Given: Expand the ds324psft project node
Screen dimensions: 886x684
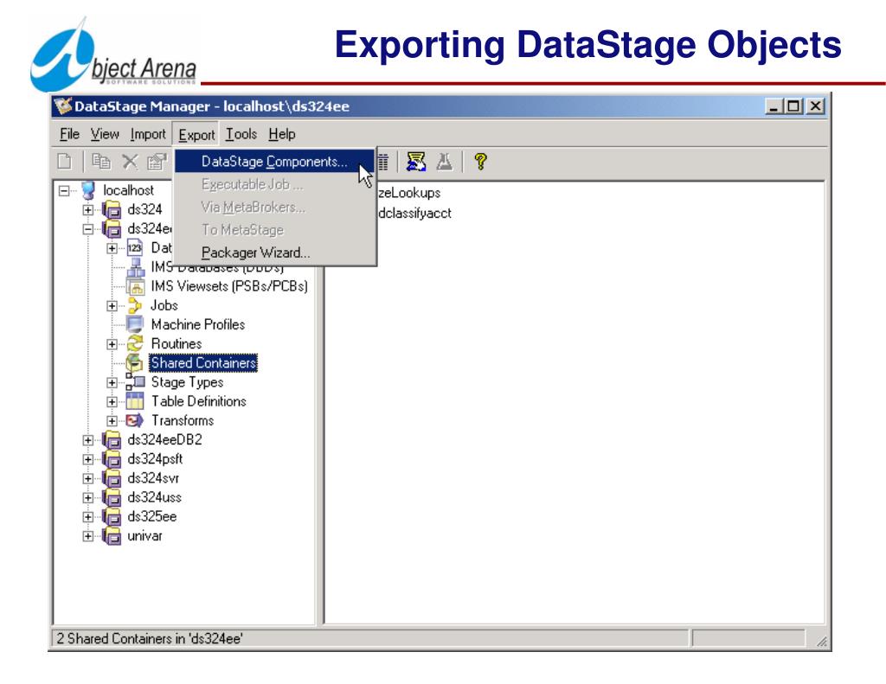Looking at the screenshot, I should (88, 460).
